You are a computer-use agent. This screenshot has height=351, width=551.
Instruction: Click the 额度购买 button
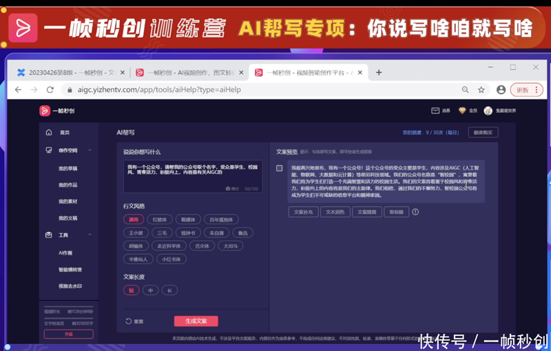tap(484, 132)
